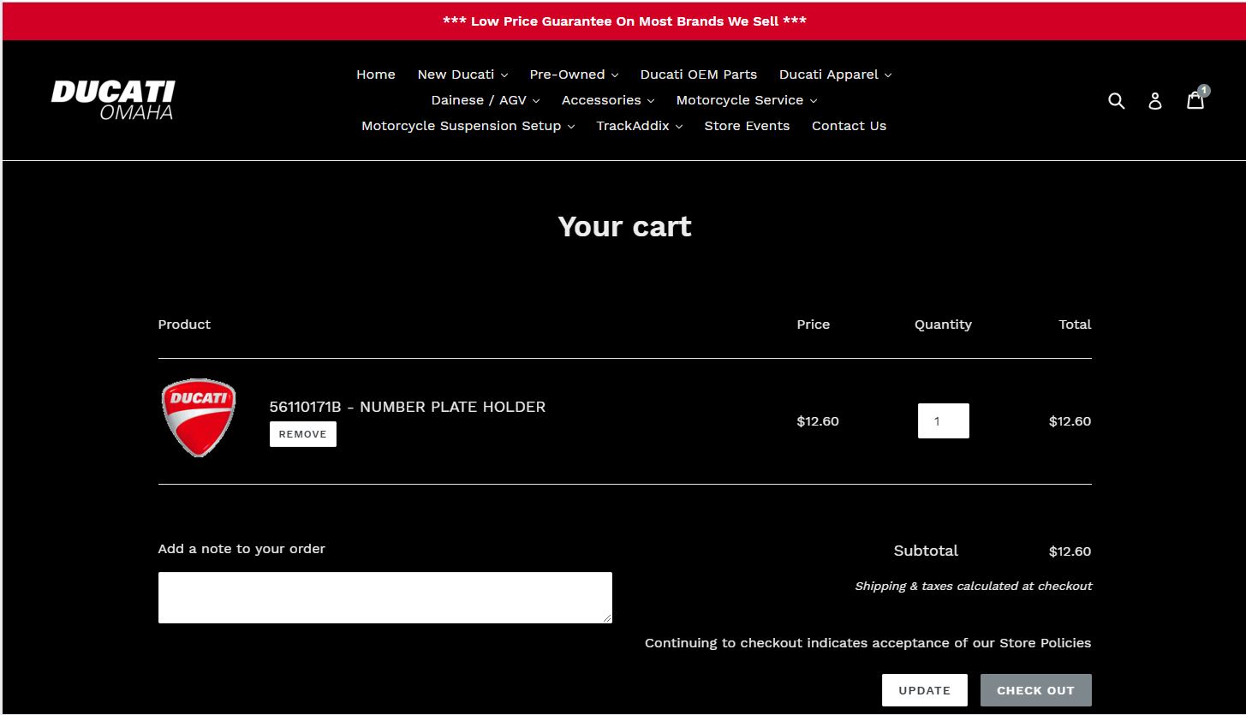The height and width of the screenshot is (715, 1246).
Task: Click the Update cart button
Action: [925, 690]
